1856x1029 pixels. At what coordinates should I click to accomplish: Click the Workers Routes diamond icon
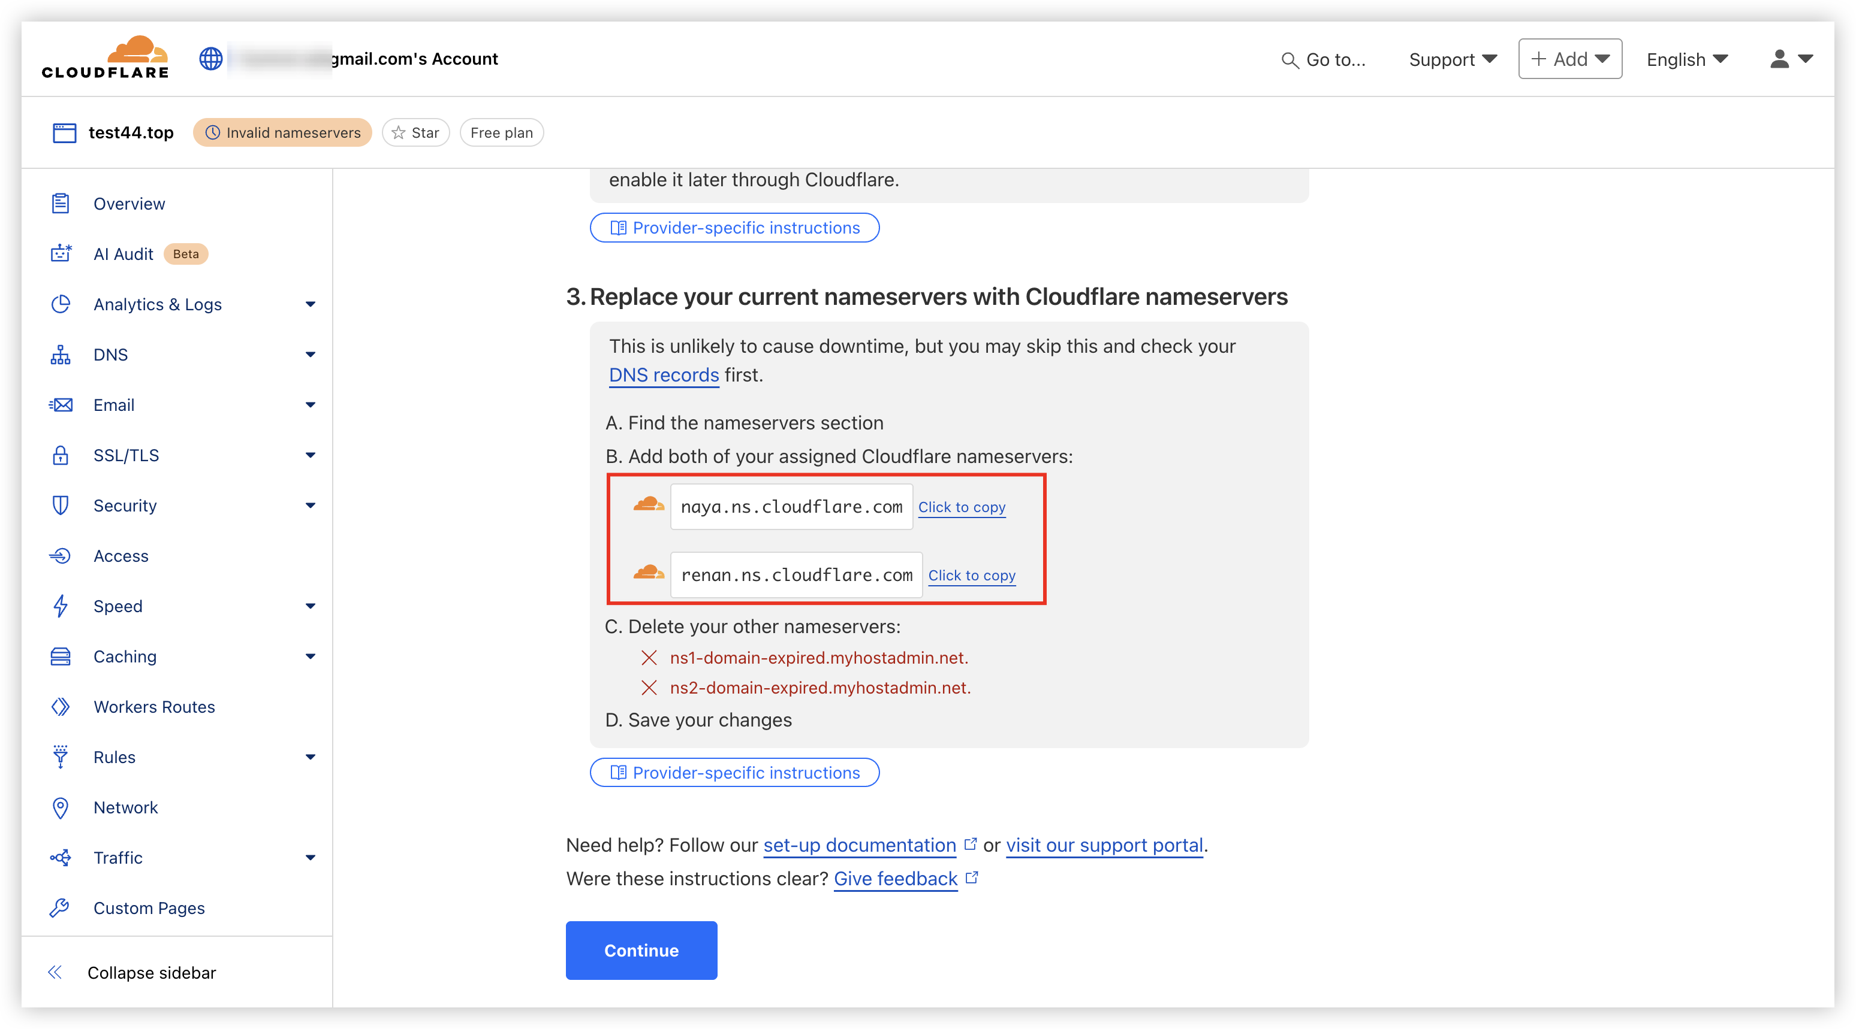(61, 707)
